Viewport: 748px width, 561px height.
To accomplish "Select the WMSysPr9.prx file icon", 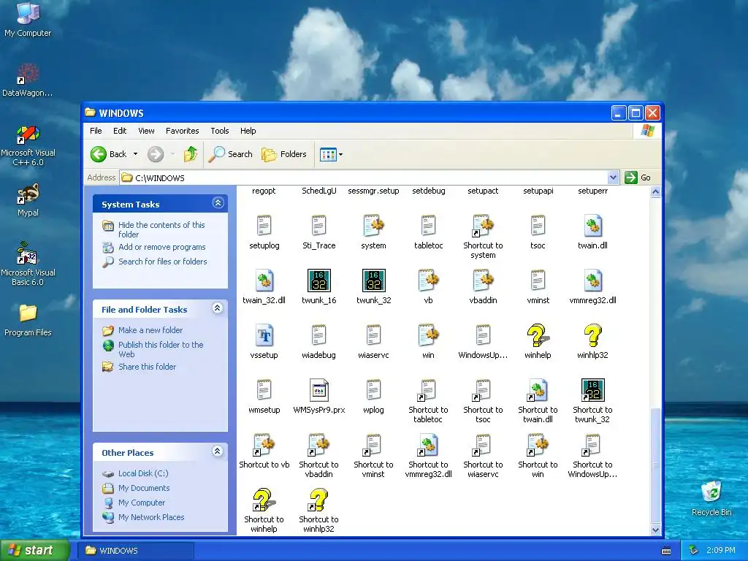I will [318, 390].
